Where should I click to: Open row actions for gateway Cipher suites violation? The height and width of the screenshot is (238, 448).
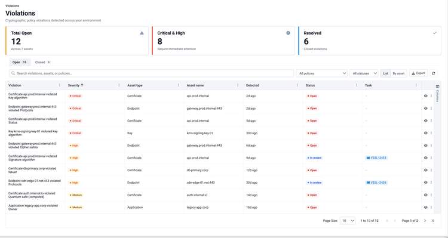(431, 146)
